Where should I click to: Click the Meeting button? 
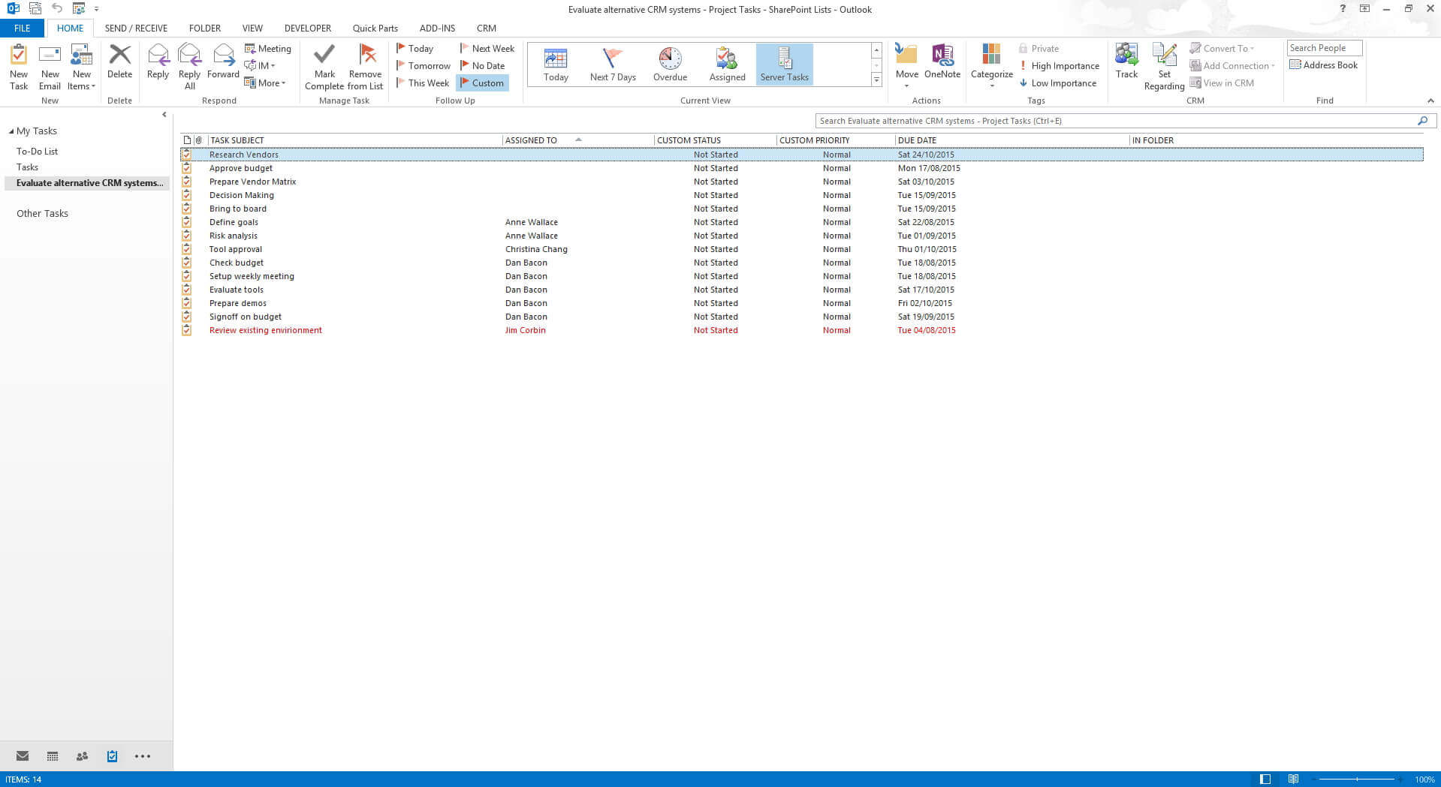[x=268, y=49]
